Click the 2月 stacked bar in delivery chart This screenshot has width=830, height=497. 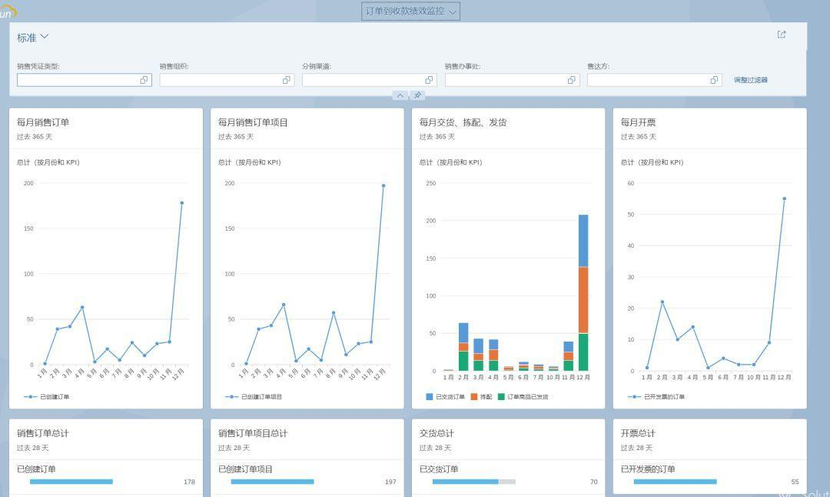coord(463,346)
